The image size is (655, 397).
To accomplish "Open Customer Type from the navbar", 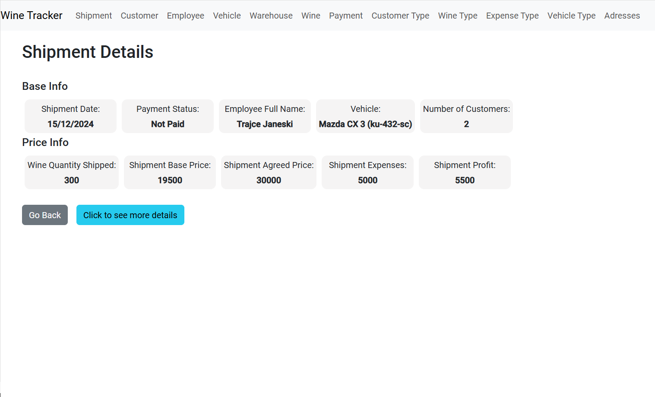I will pos(400,16).
